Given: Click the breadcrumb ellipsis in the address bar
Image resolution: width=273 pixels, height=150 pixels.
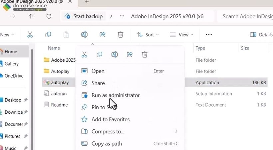Looking at the screenshot, I should point(122,16).
